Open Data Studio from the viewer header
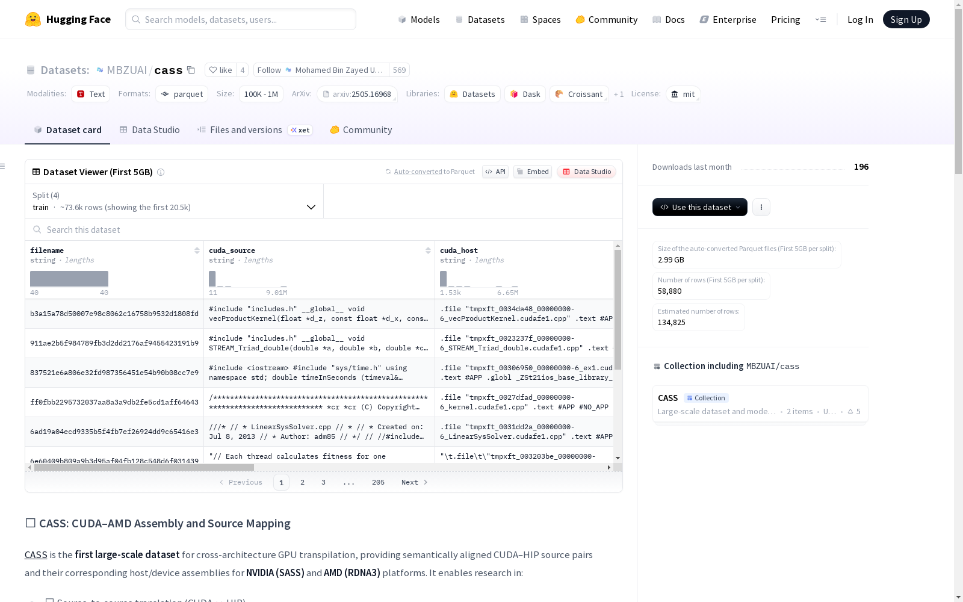This screenshot has height=602, width=963. click(x=586, y=172)
